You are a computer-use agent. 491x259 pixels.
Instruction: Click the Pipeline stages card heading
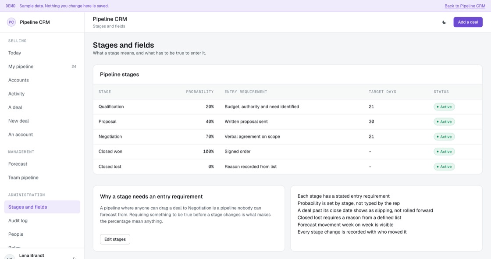pyautogui.click(x=120, y=75)
